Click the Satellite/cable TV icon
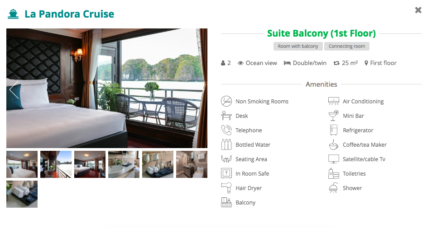427x228 pixels. (x=333, y=159)
